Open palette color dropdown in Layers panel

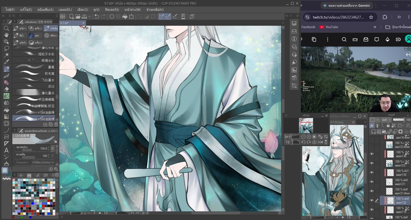pyautogui.click(x=375, y=120)
